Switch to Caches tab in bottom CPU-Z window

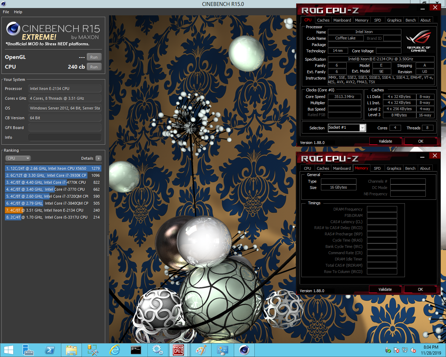[x=323, y=168]
